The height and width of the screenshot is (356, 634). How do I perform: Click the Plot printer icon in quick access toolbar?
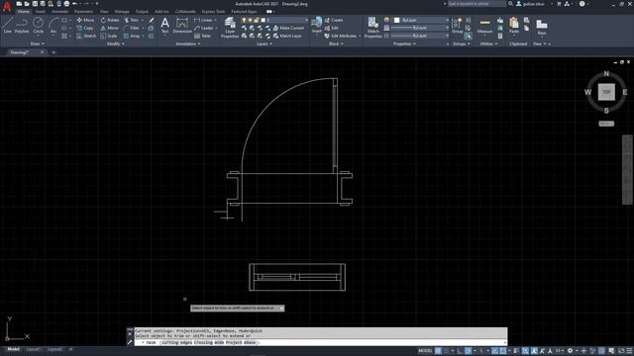point(66,4)
